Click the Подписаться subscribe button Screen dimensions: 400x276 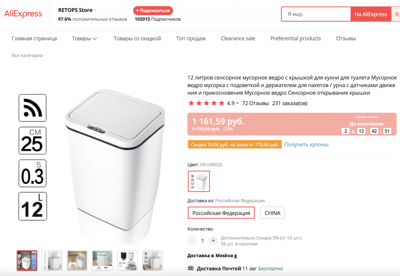[153, 11]
